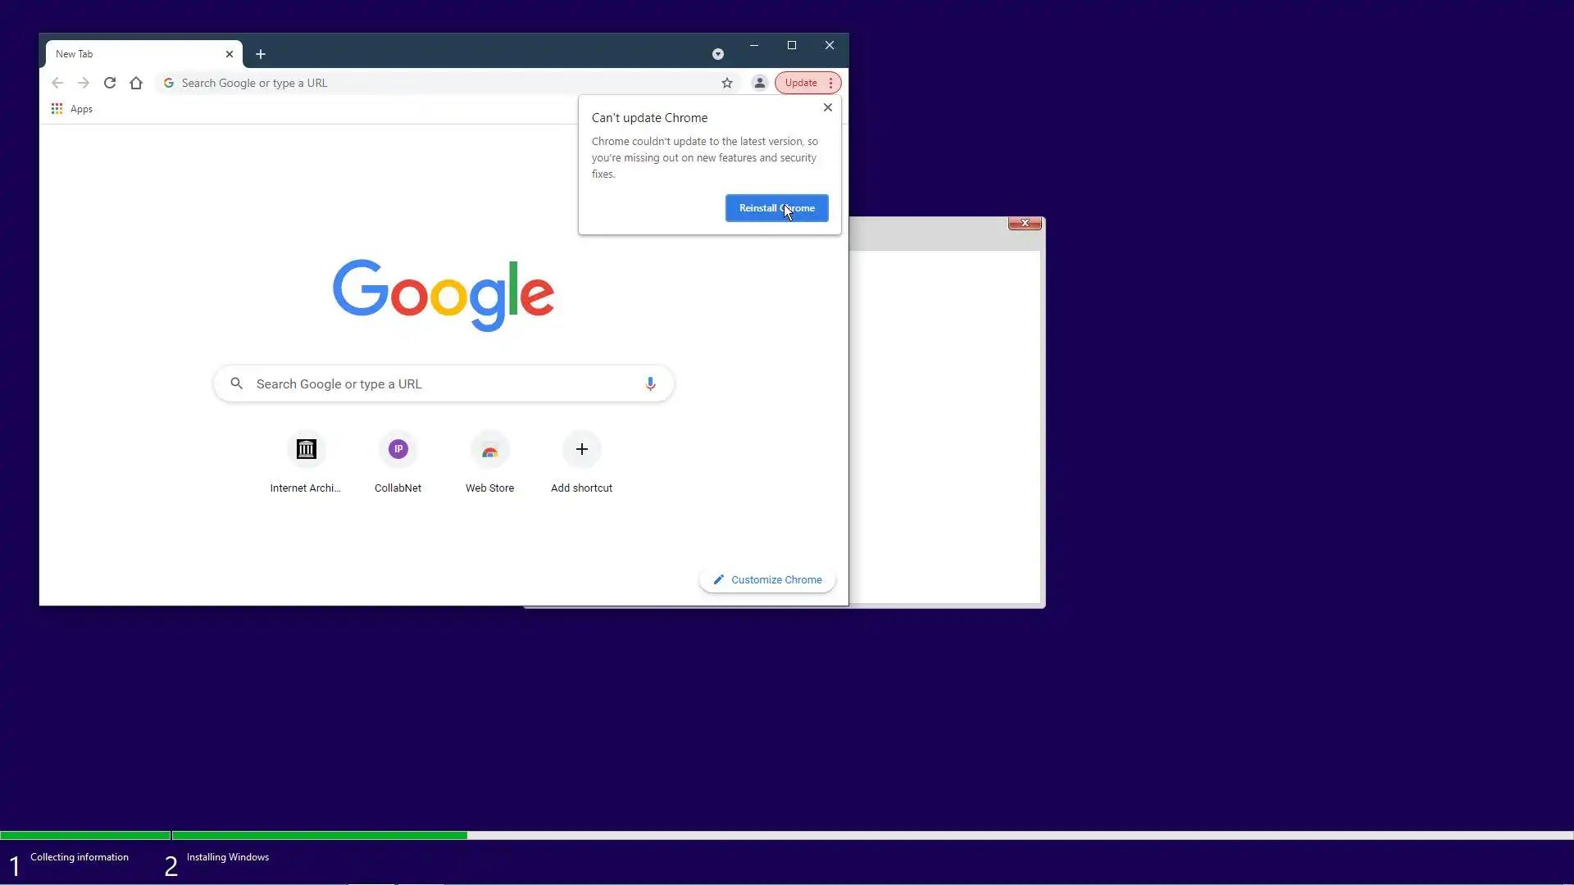Dismiss the Can't update Chrome popup
The width and height of the screenshot is (1574, 885).
click(x=828, y=107)
